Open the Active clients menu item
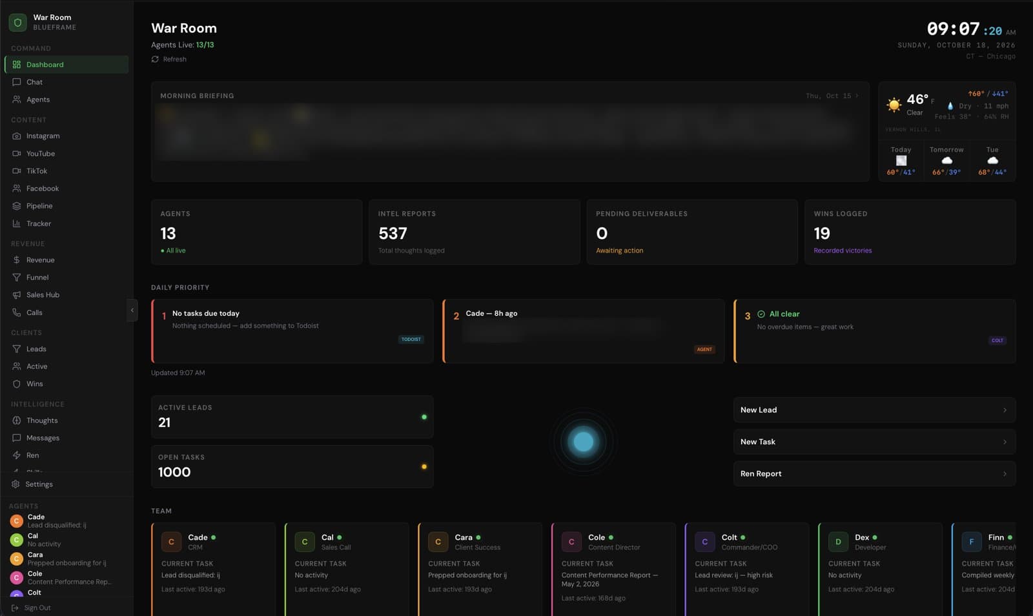Image resolution: width=1033 pixels, height=616 pixels. 66,367
